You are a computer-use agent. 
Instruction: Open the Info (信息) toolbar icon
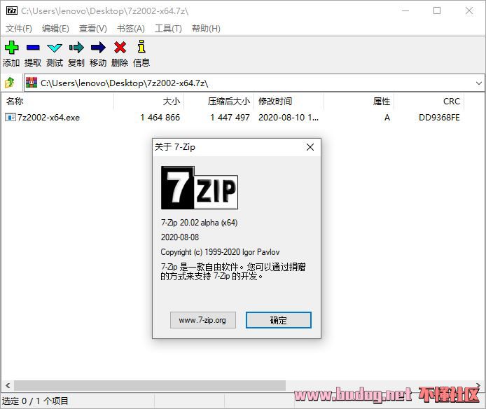click(x=141, y=46)
